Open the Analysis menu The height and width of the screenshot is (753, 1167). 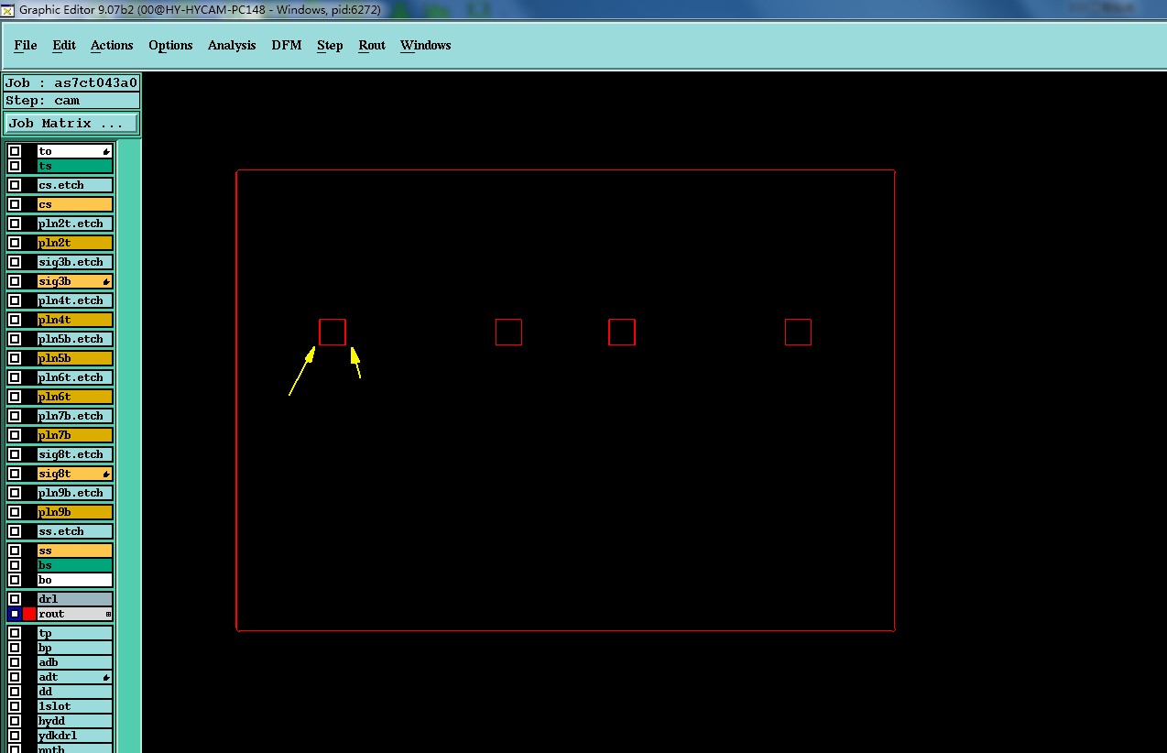click(x=232, y=45)
